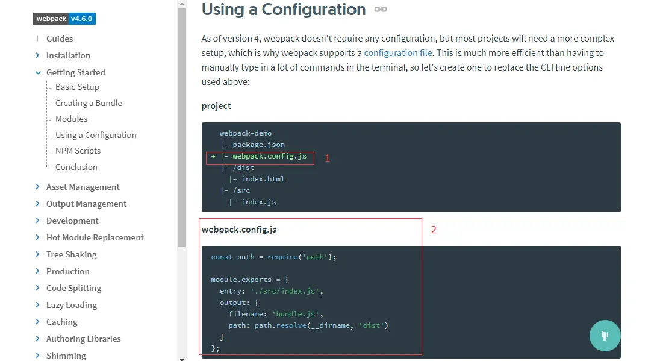Follow the configuration file hyperlink
Viewport: 654px width, 361px height.
[398, 53]
